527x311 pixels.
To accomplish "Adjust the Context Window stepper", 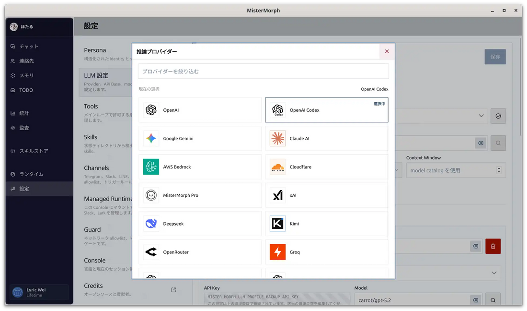I will coord(499,170).
